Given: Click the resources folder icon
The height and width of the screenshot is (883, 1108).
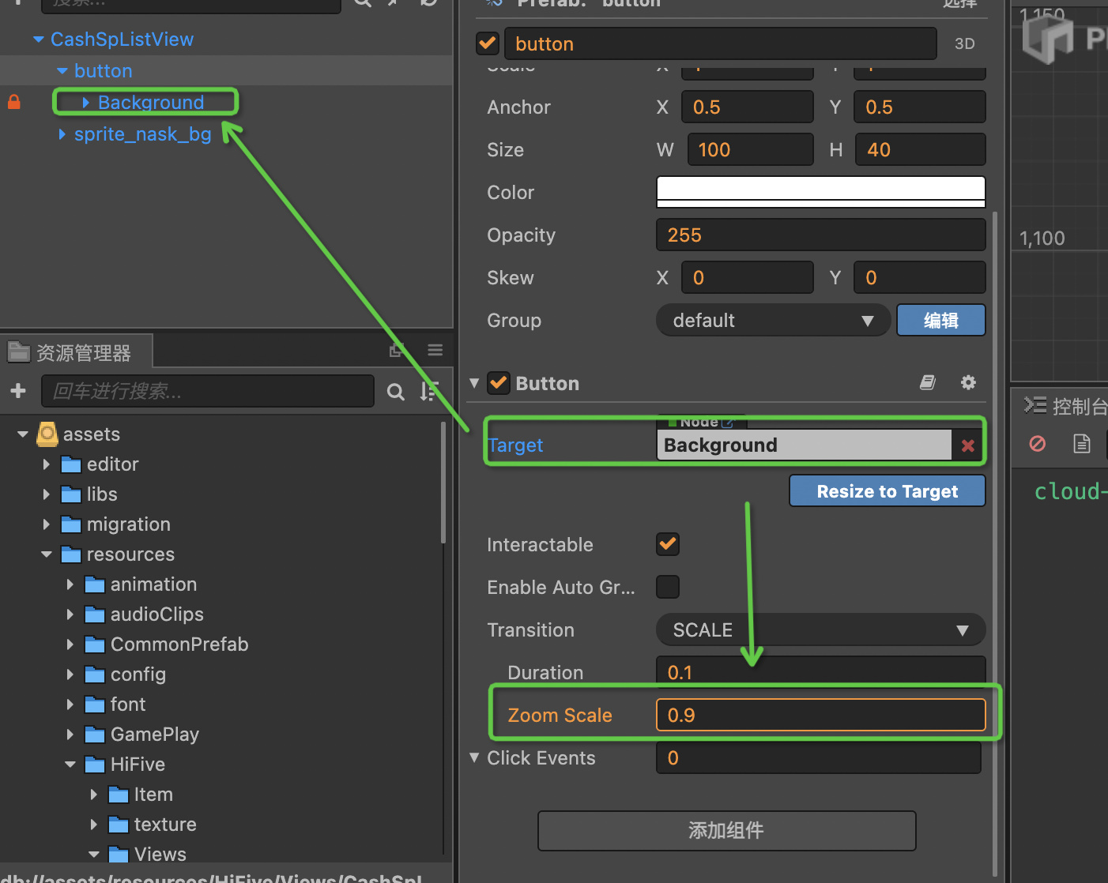Looking at the screenshot, I should (71, 554).
